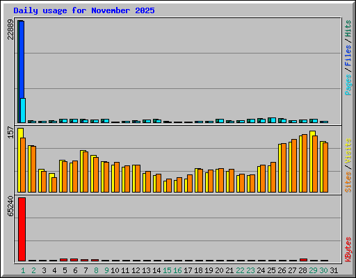
Task: Click day label 19 on the x-axis
Action: coord(209,270)
